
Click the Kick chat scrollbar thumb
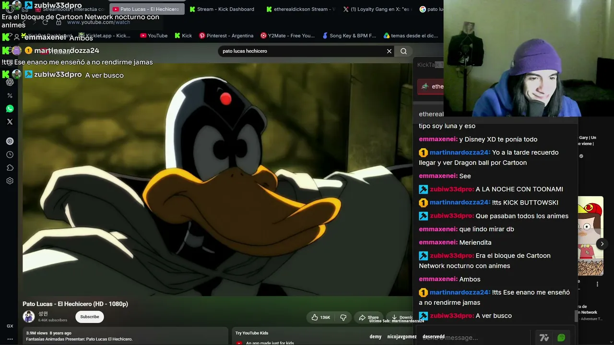tap(577, 316)
